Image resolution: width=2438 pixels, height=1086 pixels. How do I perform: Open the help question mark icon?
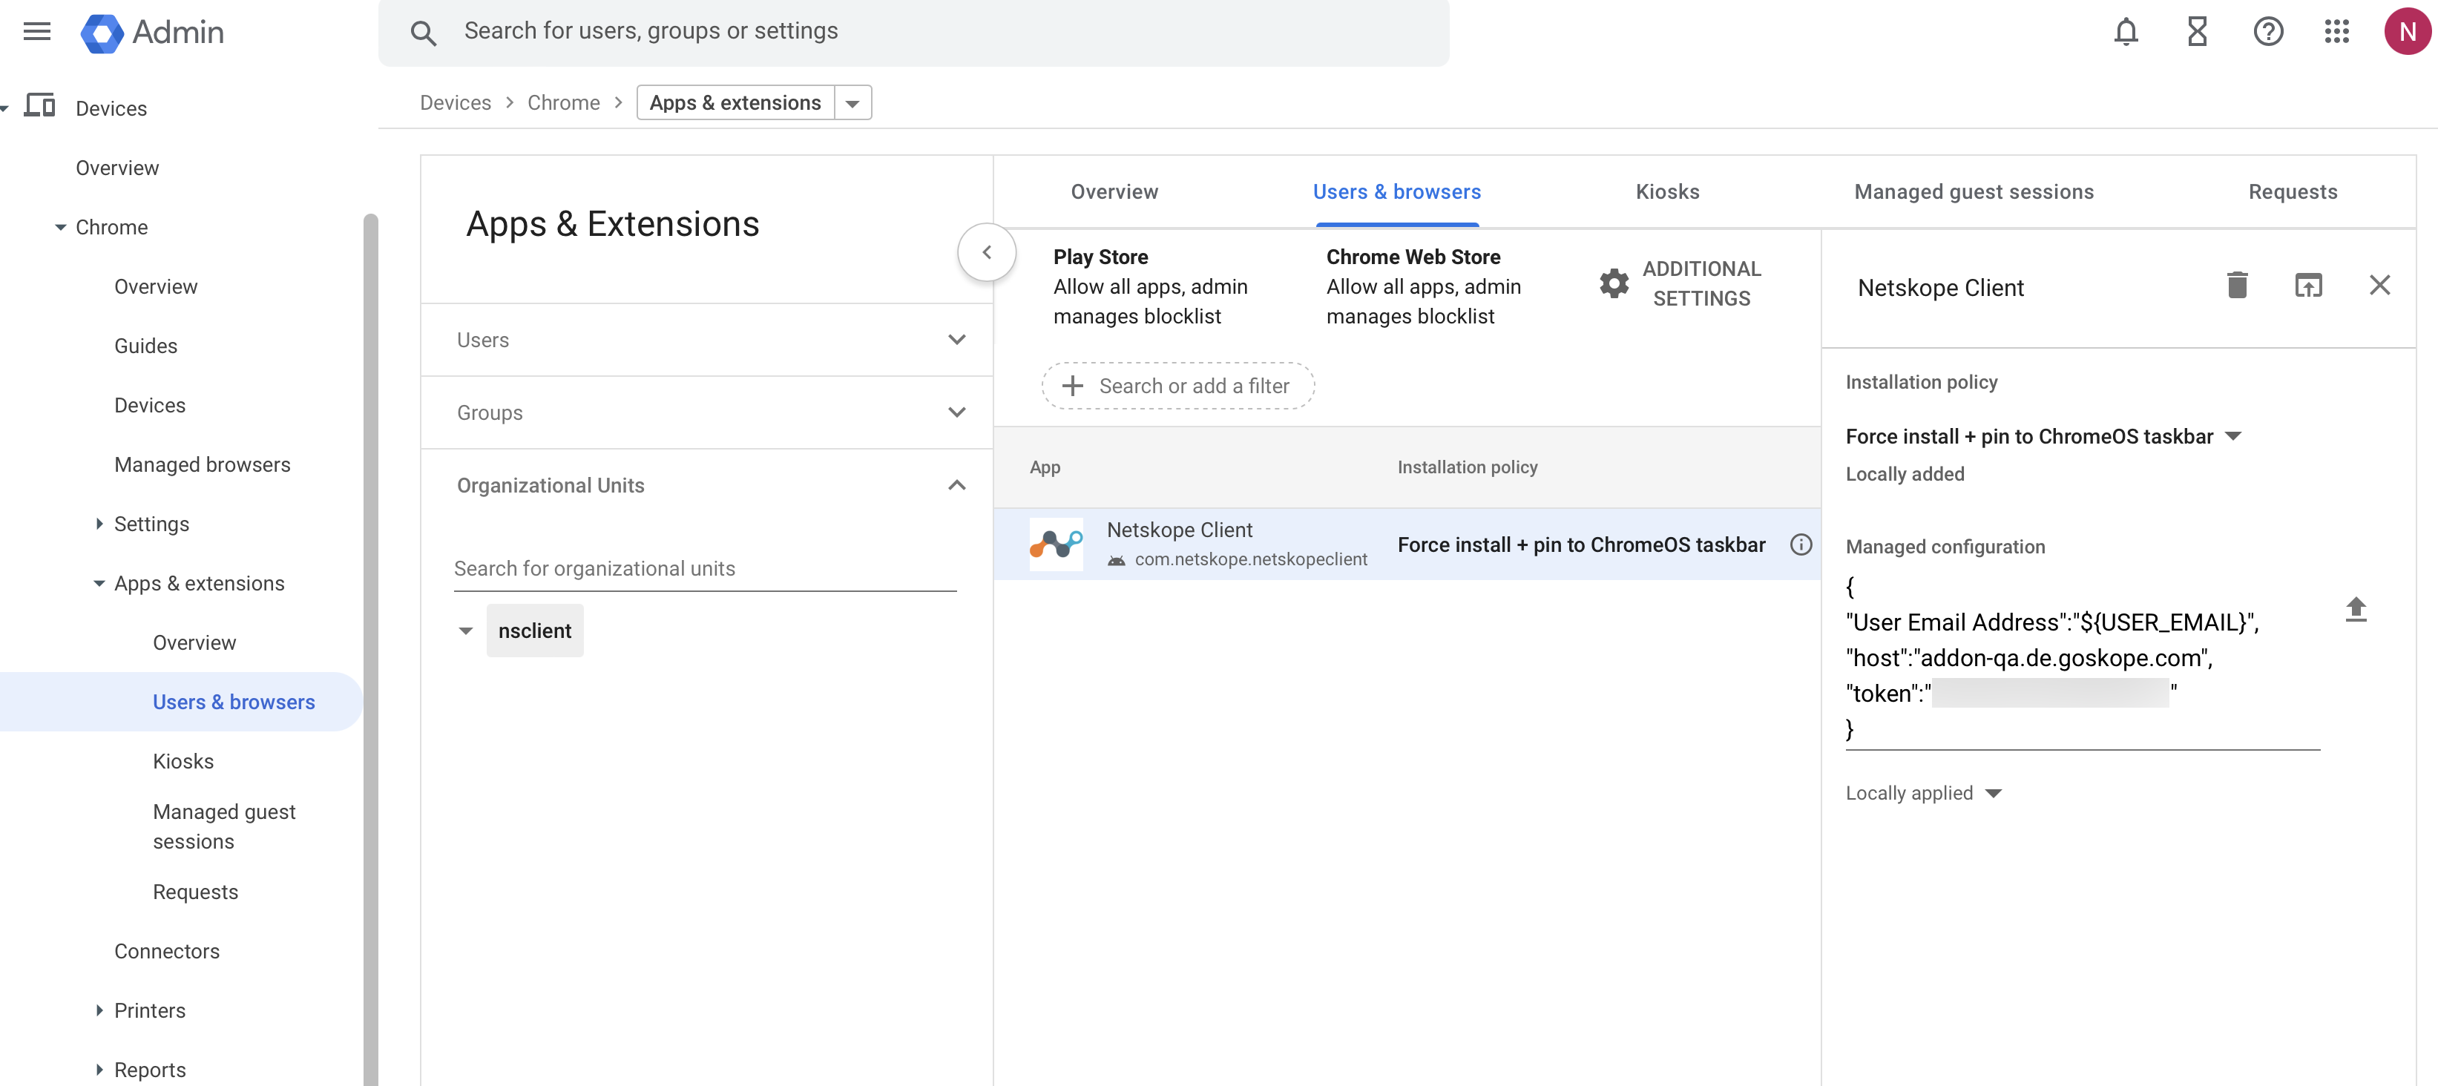coord(2267,32)
